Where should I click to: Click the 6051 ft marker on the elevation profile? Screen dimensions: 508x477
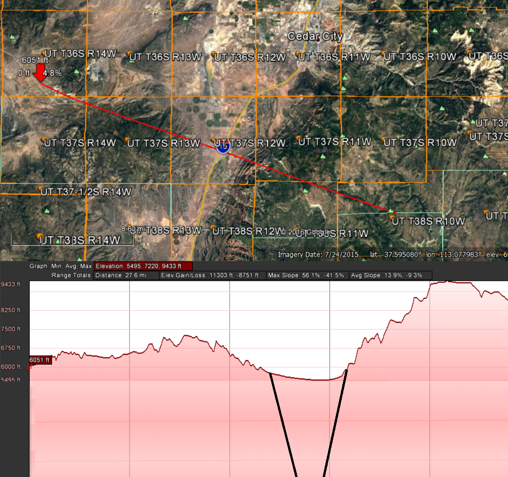pyautogui.click(x=40, y=360)
